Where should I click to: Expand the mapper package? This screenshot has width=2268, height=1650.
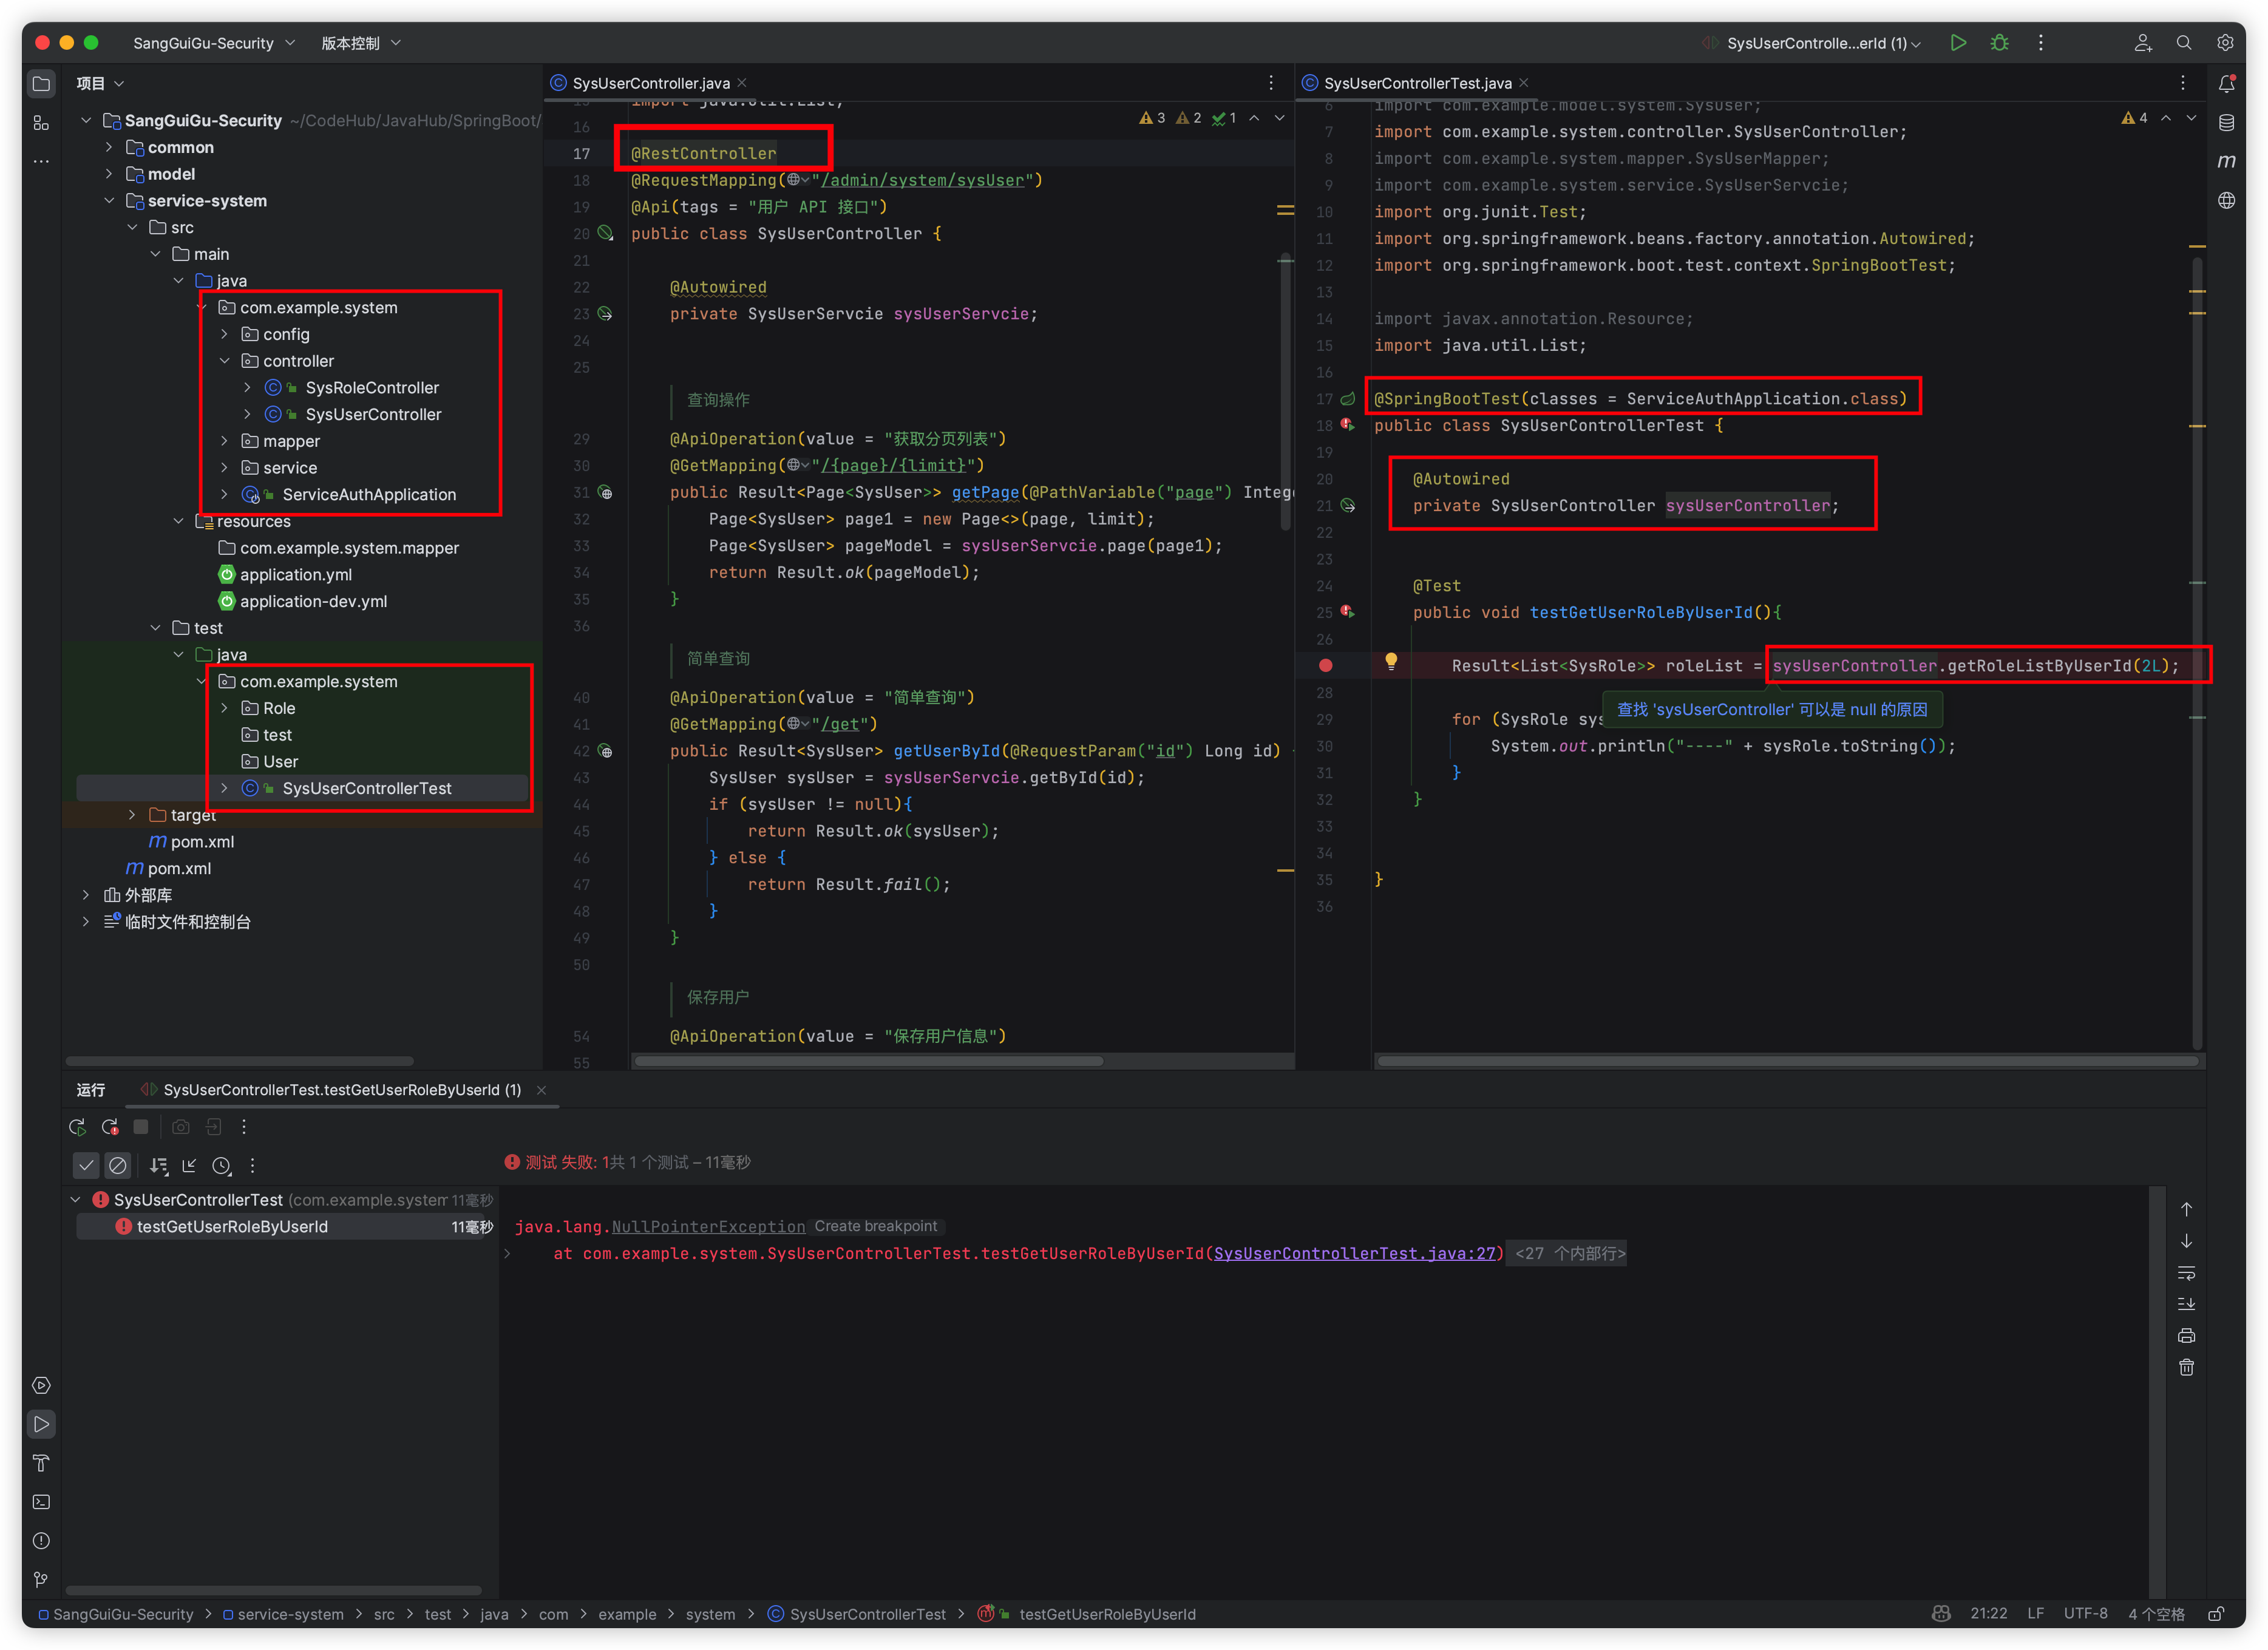tap(224, 441)
